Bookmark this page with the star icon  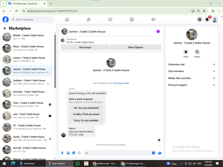coord(204,11)
